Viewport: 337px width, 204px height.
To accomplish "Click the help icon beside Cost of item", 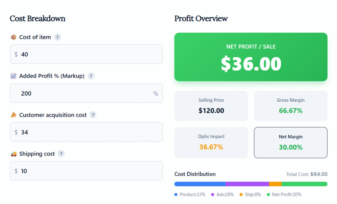I will [57, 37].
